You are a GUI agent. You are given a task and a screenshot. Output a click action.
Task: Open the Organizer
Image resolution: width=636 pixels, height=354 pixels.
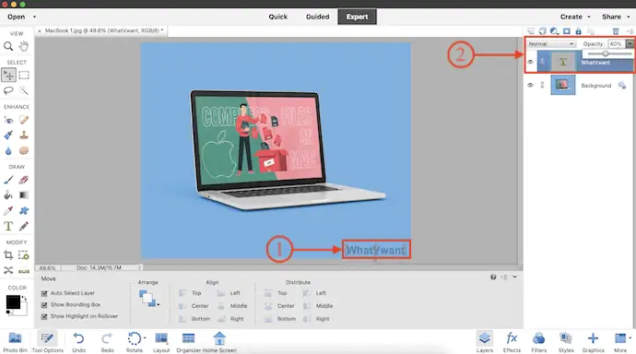(188, 342)
